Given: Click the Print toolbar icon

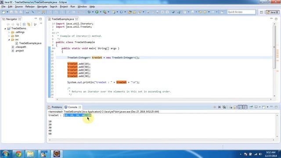Looking at the screenshot, I should [27, 12].
